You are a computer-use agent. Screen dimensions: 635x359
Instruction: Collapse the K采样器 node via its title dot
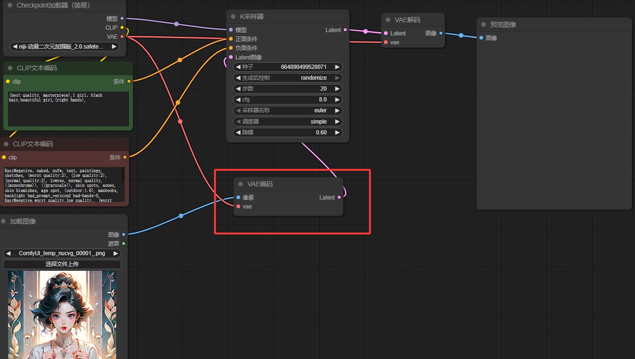coord(233,17)
